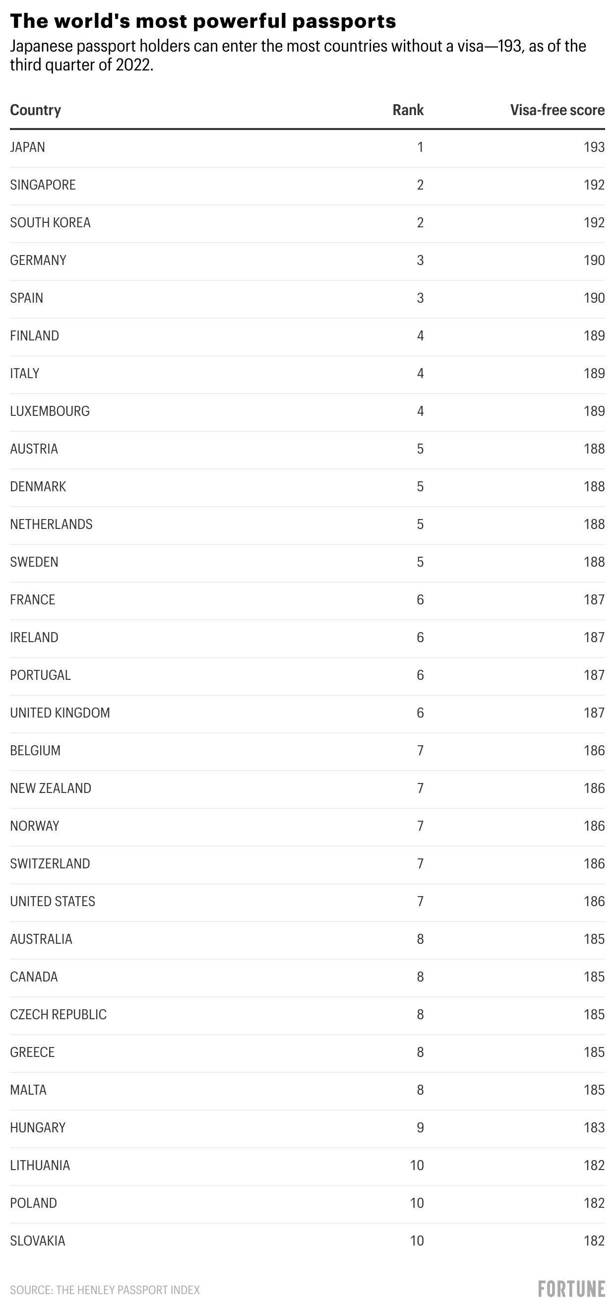
Task: Click the SINGAPORE country cell
Action: pos(43,185)
